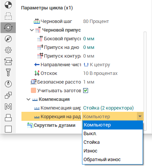This screenshot has height=166, width=152.
Task: Click the Скруглить дугами icon
Action: point(30,125)
